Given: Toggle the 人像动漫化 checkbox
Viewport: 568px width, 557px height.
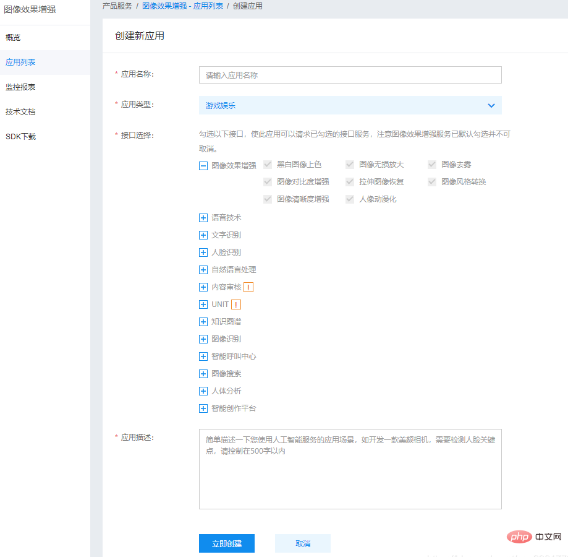Looking at the screenshot, I should [350, 199].
